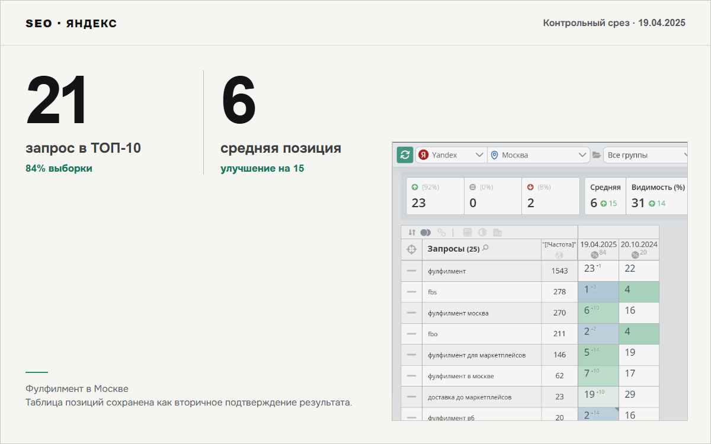Click blue position 1 cell in fbs row
Image resolution: width=711 pixels, height=444 pixels.
598,292
